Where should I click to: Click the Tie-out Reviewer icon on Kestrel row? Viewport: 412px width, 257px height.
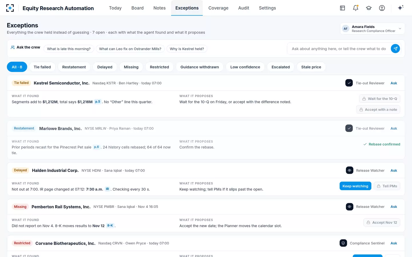(x=349, y=83)
